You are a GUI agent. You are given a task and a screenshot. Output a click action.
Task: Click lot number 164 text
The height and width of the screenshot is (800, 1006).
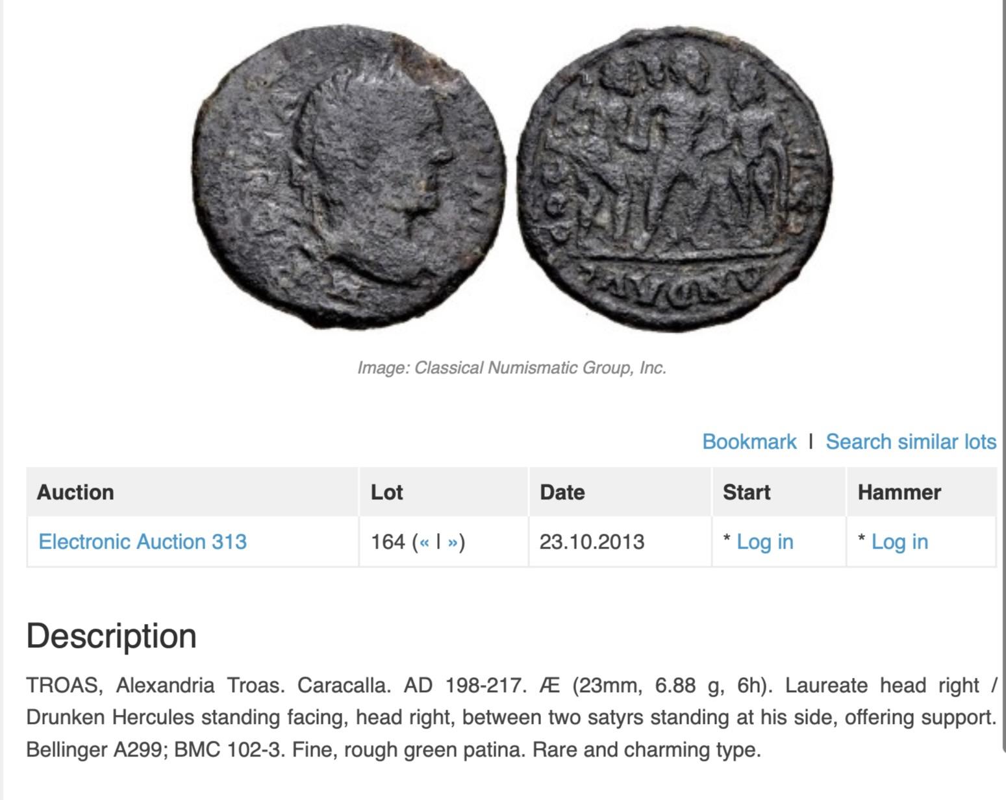(x=388, y=542)
